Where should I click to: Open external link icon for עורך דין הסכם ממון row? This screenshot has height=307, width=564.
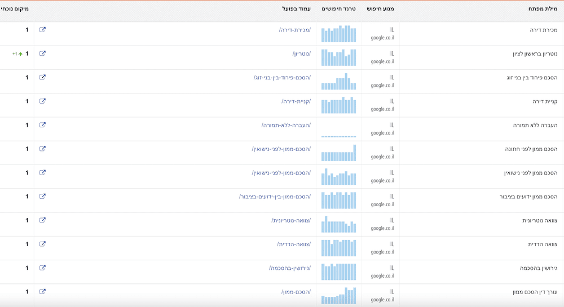[42, 292]
